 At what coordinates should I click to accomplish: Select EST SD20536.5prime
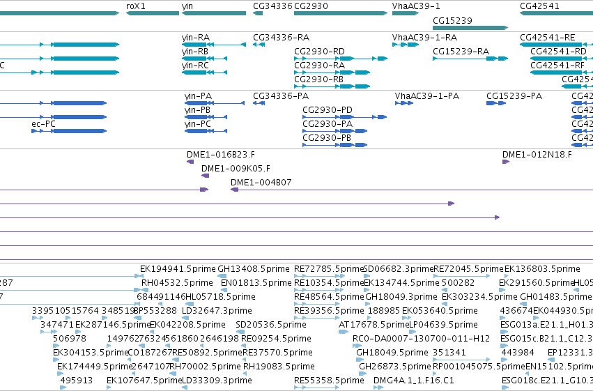240,332
